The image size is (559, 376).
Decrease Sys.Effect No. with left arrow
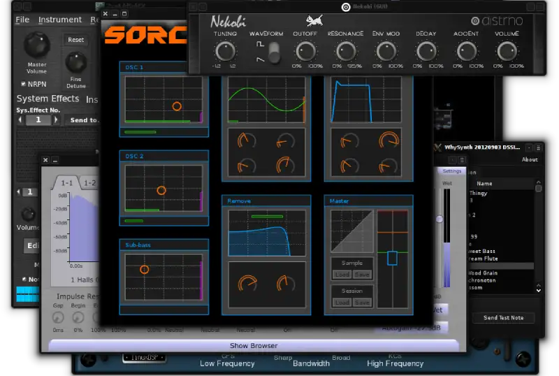(x=20, y=120)
